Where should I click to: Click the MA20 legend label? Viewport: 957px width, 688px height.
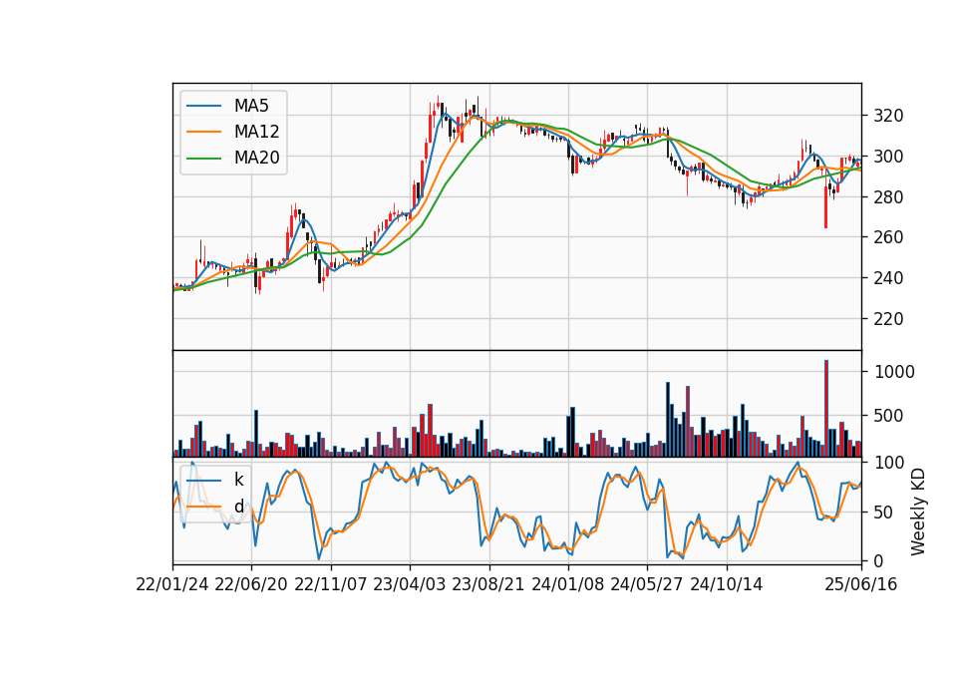click(256, 158)
